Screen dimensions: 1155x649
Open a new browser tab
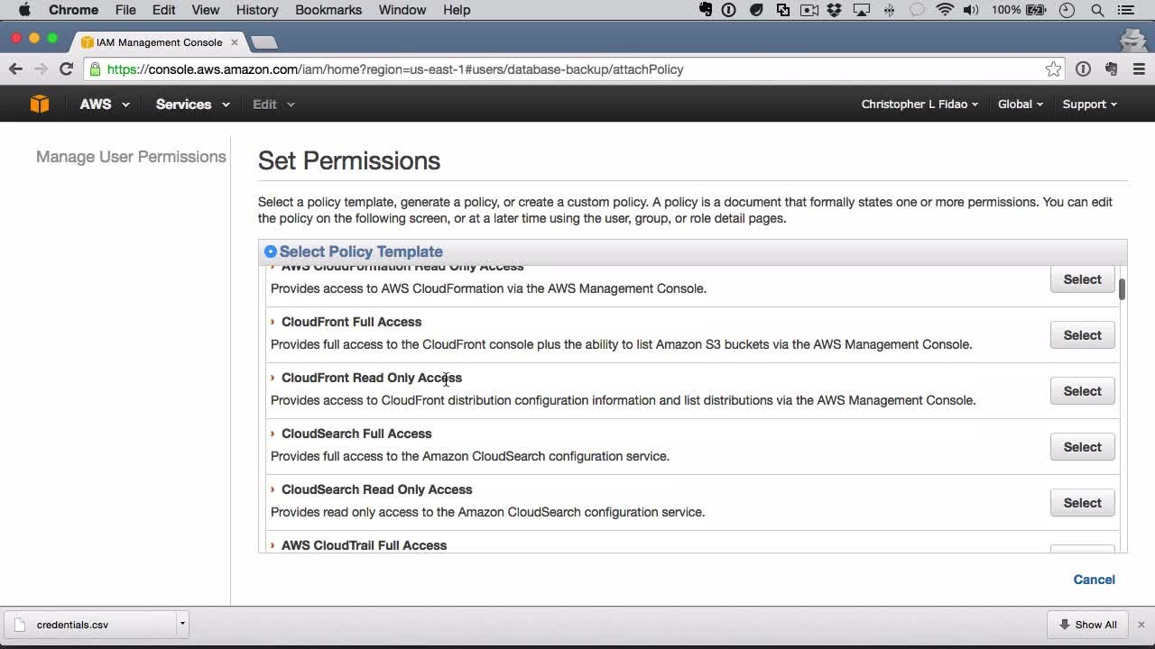263,42
